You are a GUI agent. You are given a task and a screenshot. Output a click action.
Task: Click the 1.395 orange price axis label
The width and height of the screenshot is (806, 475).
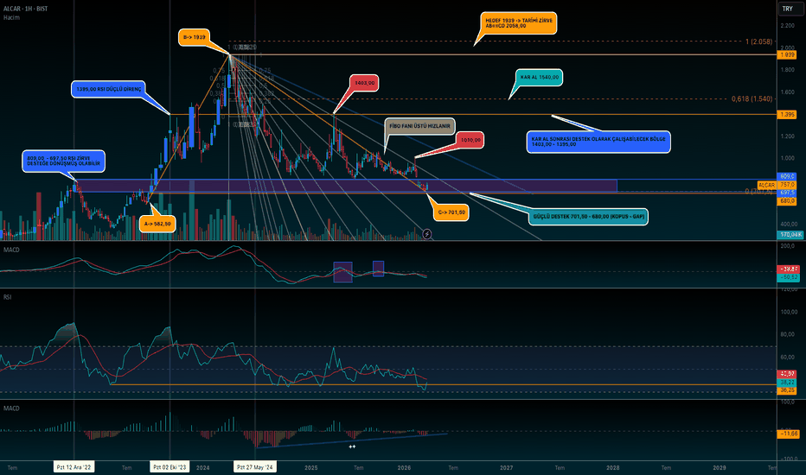(787, 115)
